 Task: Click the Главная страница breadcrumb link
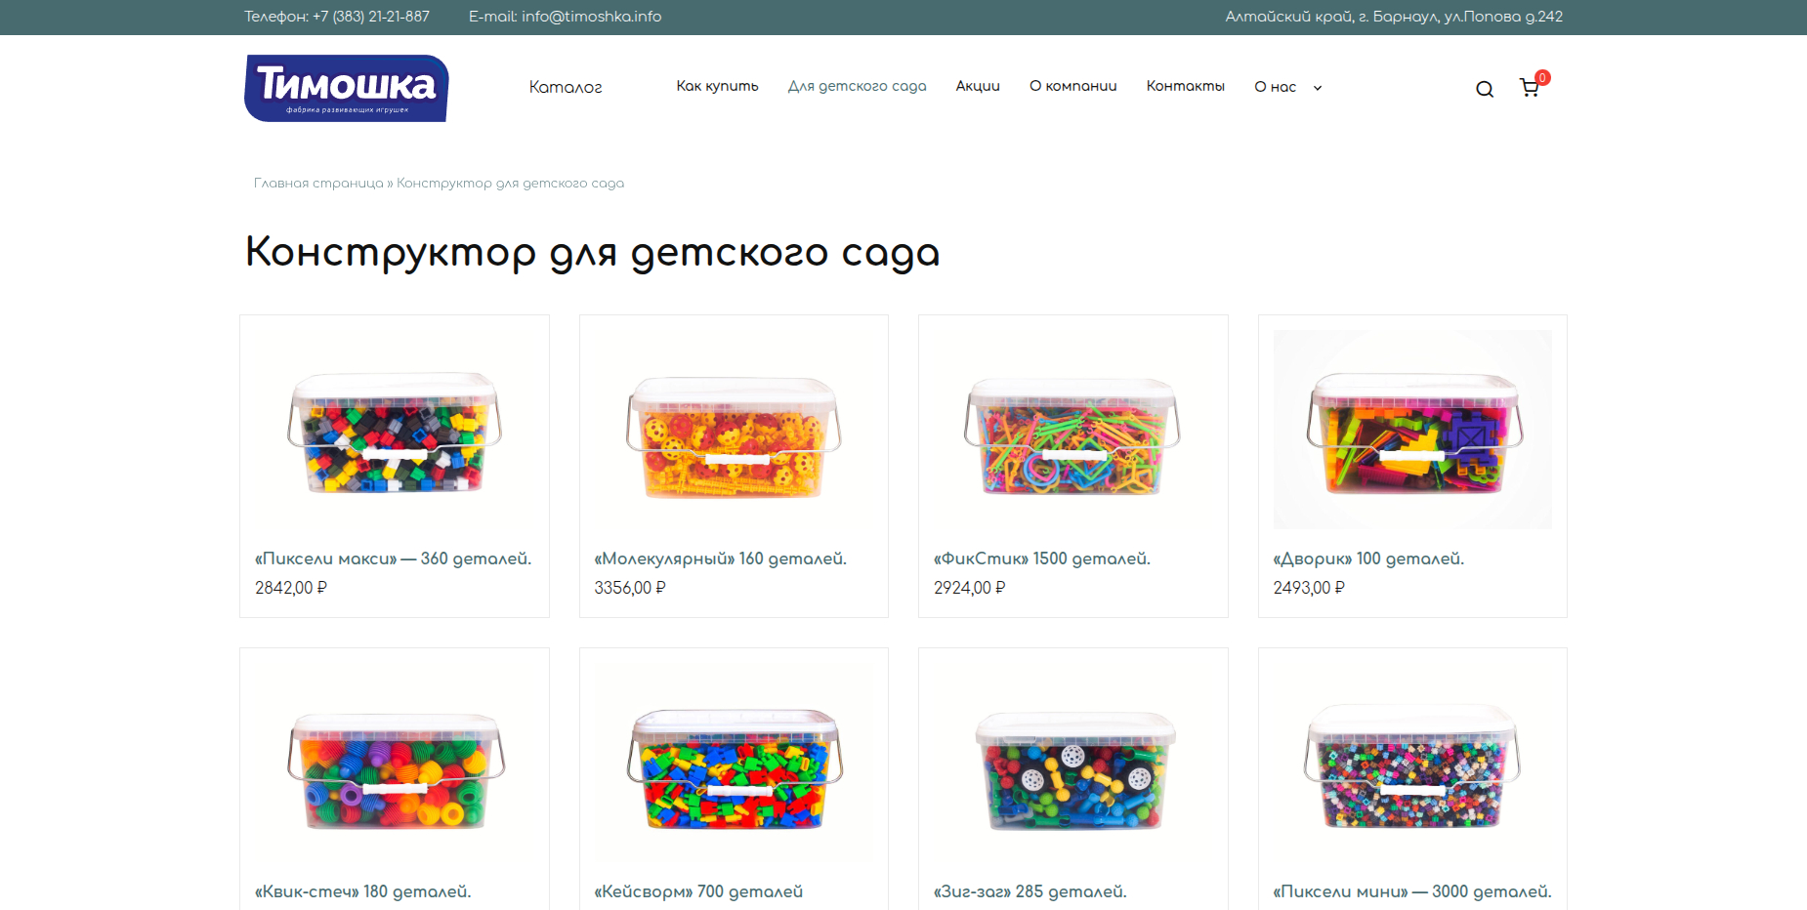tap(318, 183)
